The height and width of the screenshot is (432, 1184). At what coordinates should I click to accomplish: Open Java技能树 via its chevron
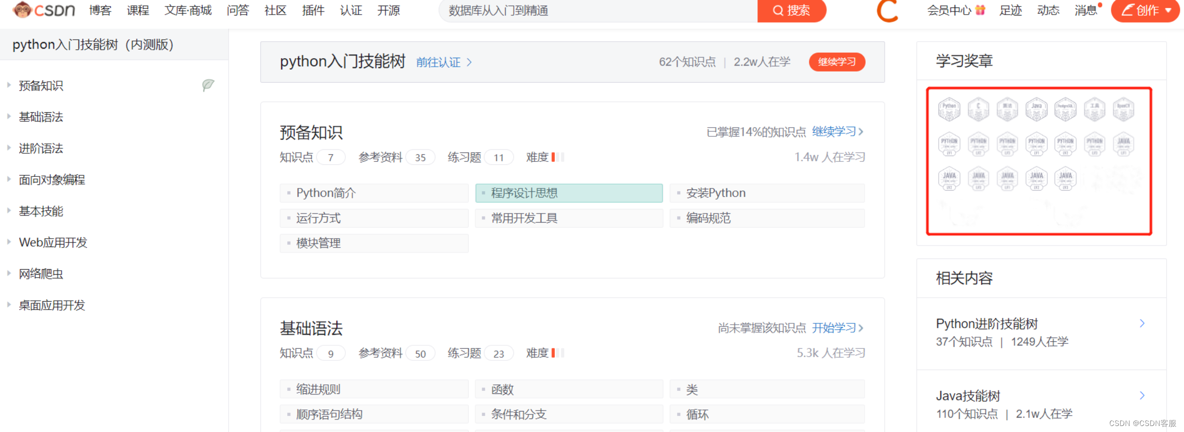pyautogui.click(x=1142, y=395)
